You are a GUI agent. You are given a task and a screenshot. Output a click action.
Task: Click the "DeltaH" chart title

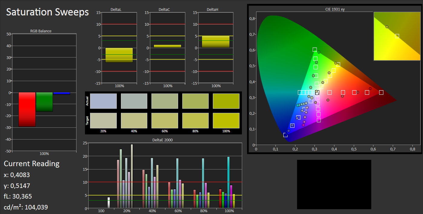click(213, 10)
